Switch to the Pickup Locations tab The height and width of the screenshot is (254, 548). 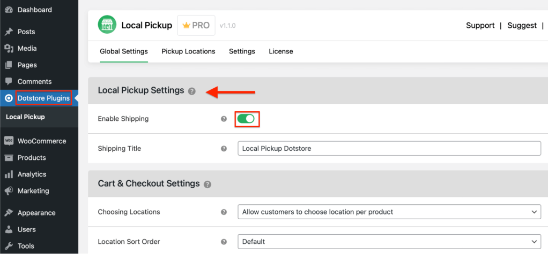[x=188, y=51]
